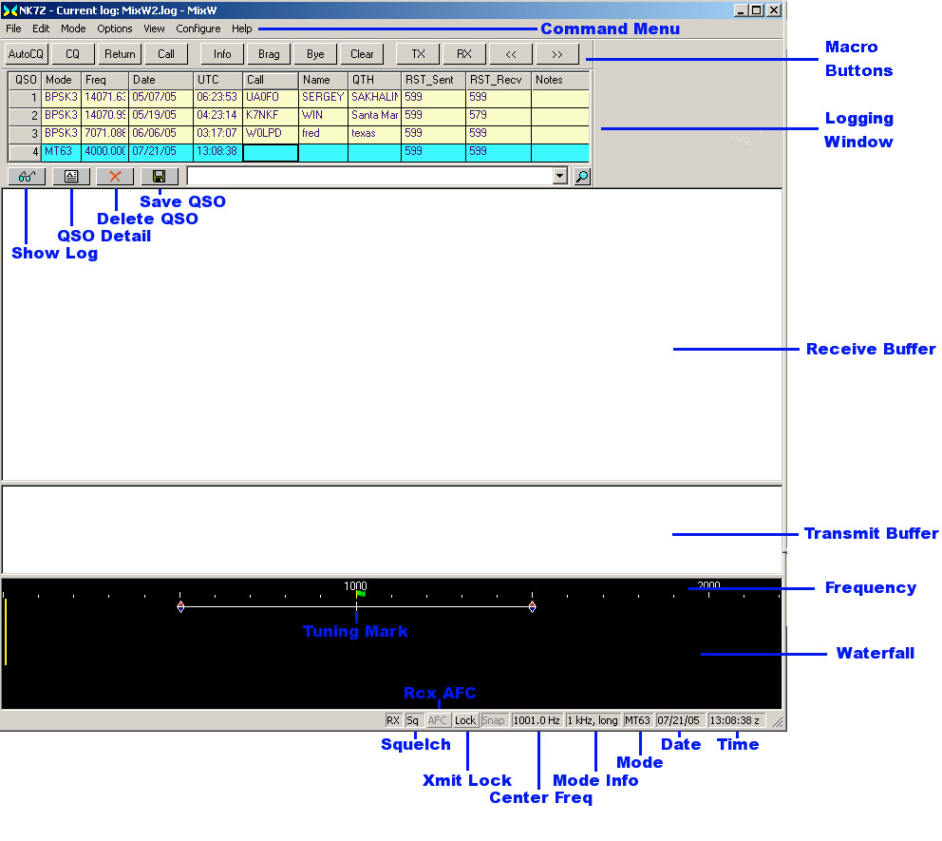Click the resize grip in the status bar corner
The width and height of the screenshot is (942, 841).
778,722
